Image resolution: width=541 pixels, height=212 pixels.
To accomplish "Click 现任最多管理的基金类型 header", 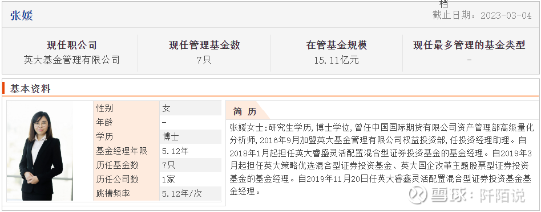I will [469, 45].
